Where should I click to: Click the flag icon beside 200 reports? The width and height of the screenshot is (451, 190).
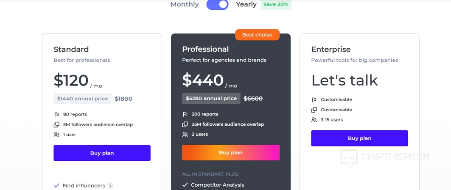(185, 114)
